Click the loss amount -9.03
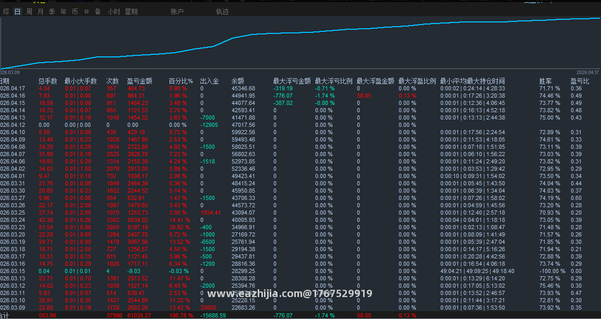Screen dimensions: 601x319 pos(135,271)
